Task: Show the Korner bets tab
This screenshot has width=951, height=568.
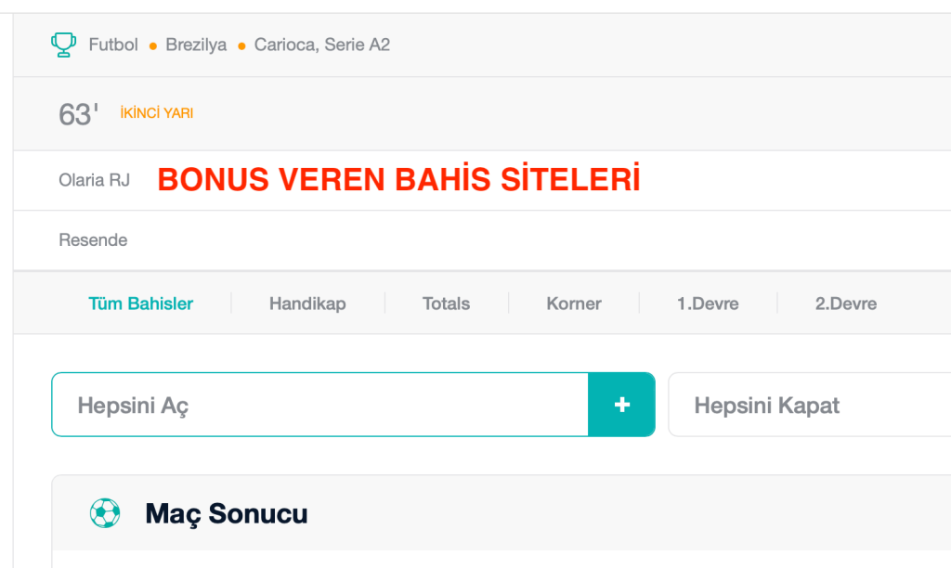Action: pyautogui.click(x=574, y=303)
